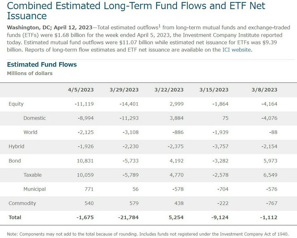Click the Commodity row label
The image size is (297, 238).
point(22,203)
